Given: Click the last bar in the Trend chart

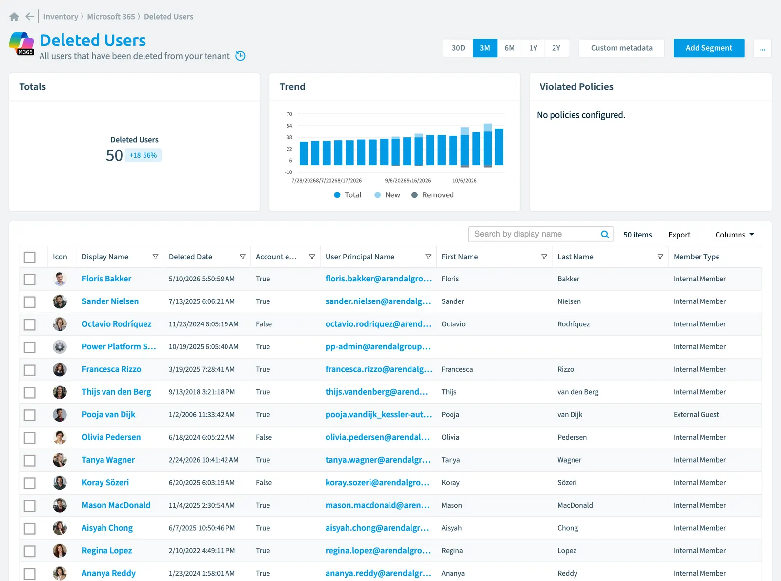Looking at the screenshot, I should [499, 147].
